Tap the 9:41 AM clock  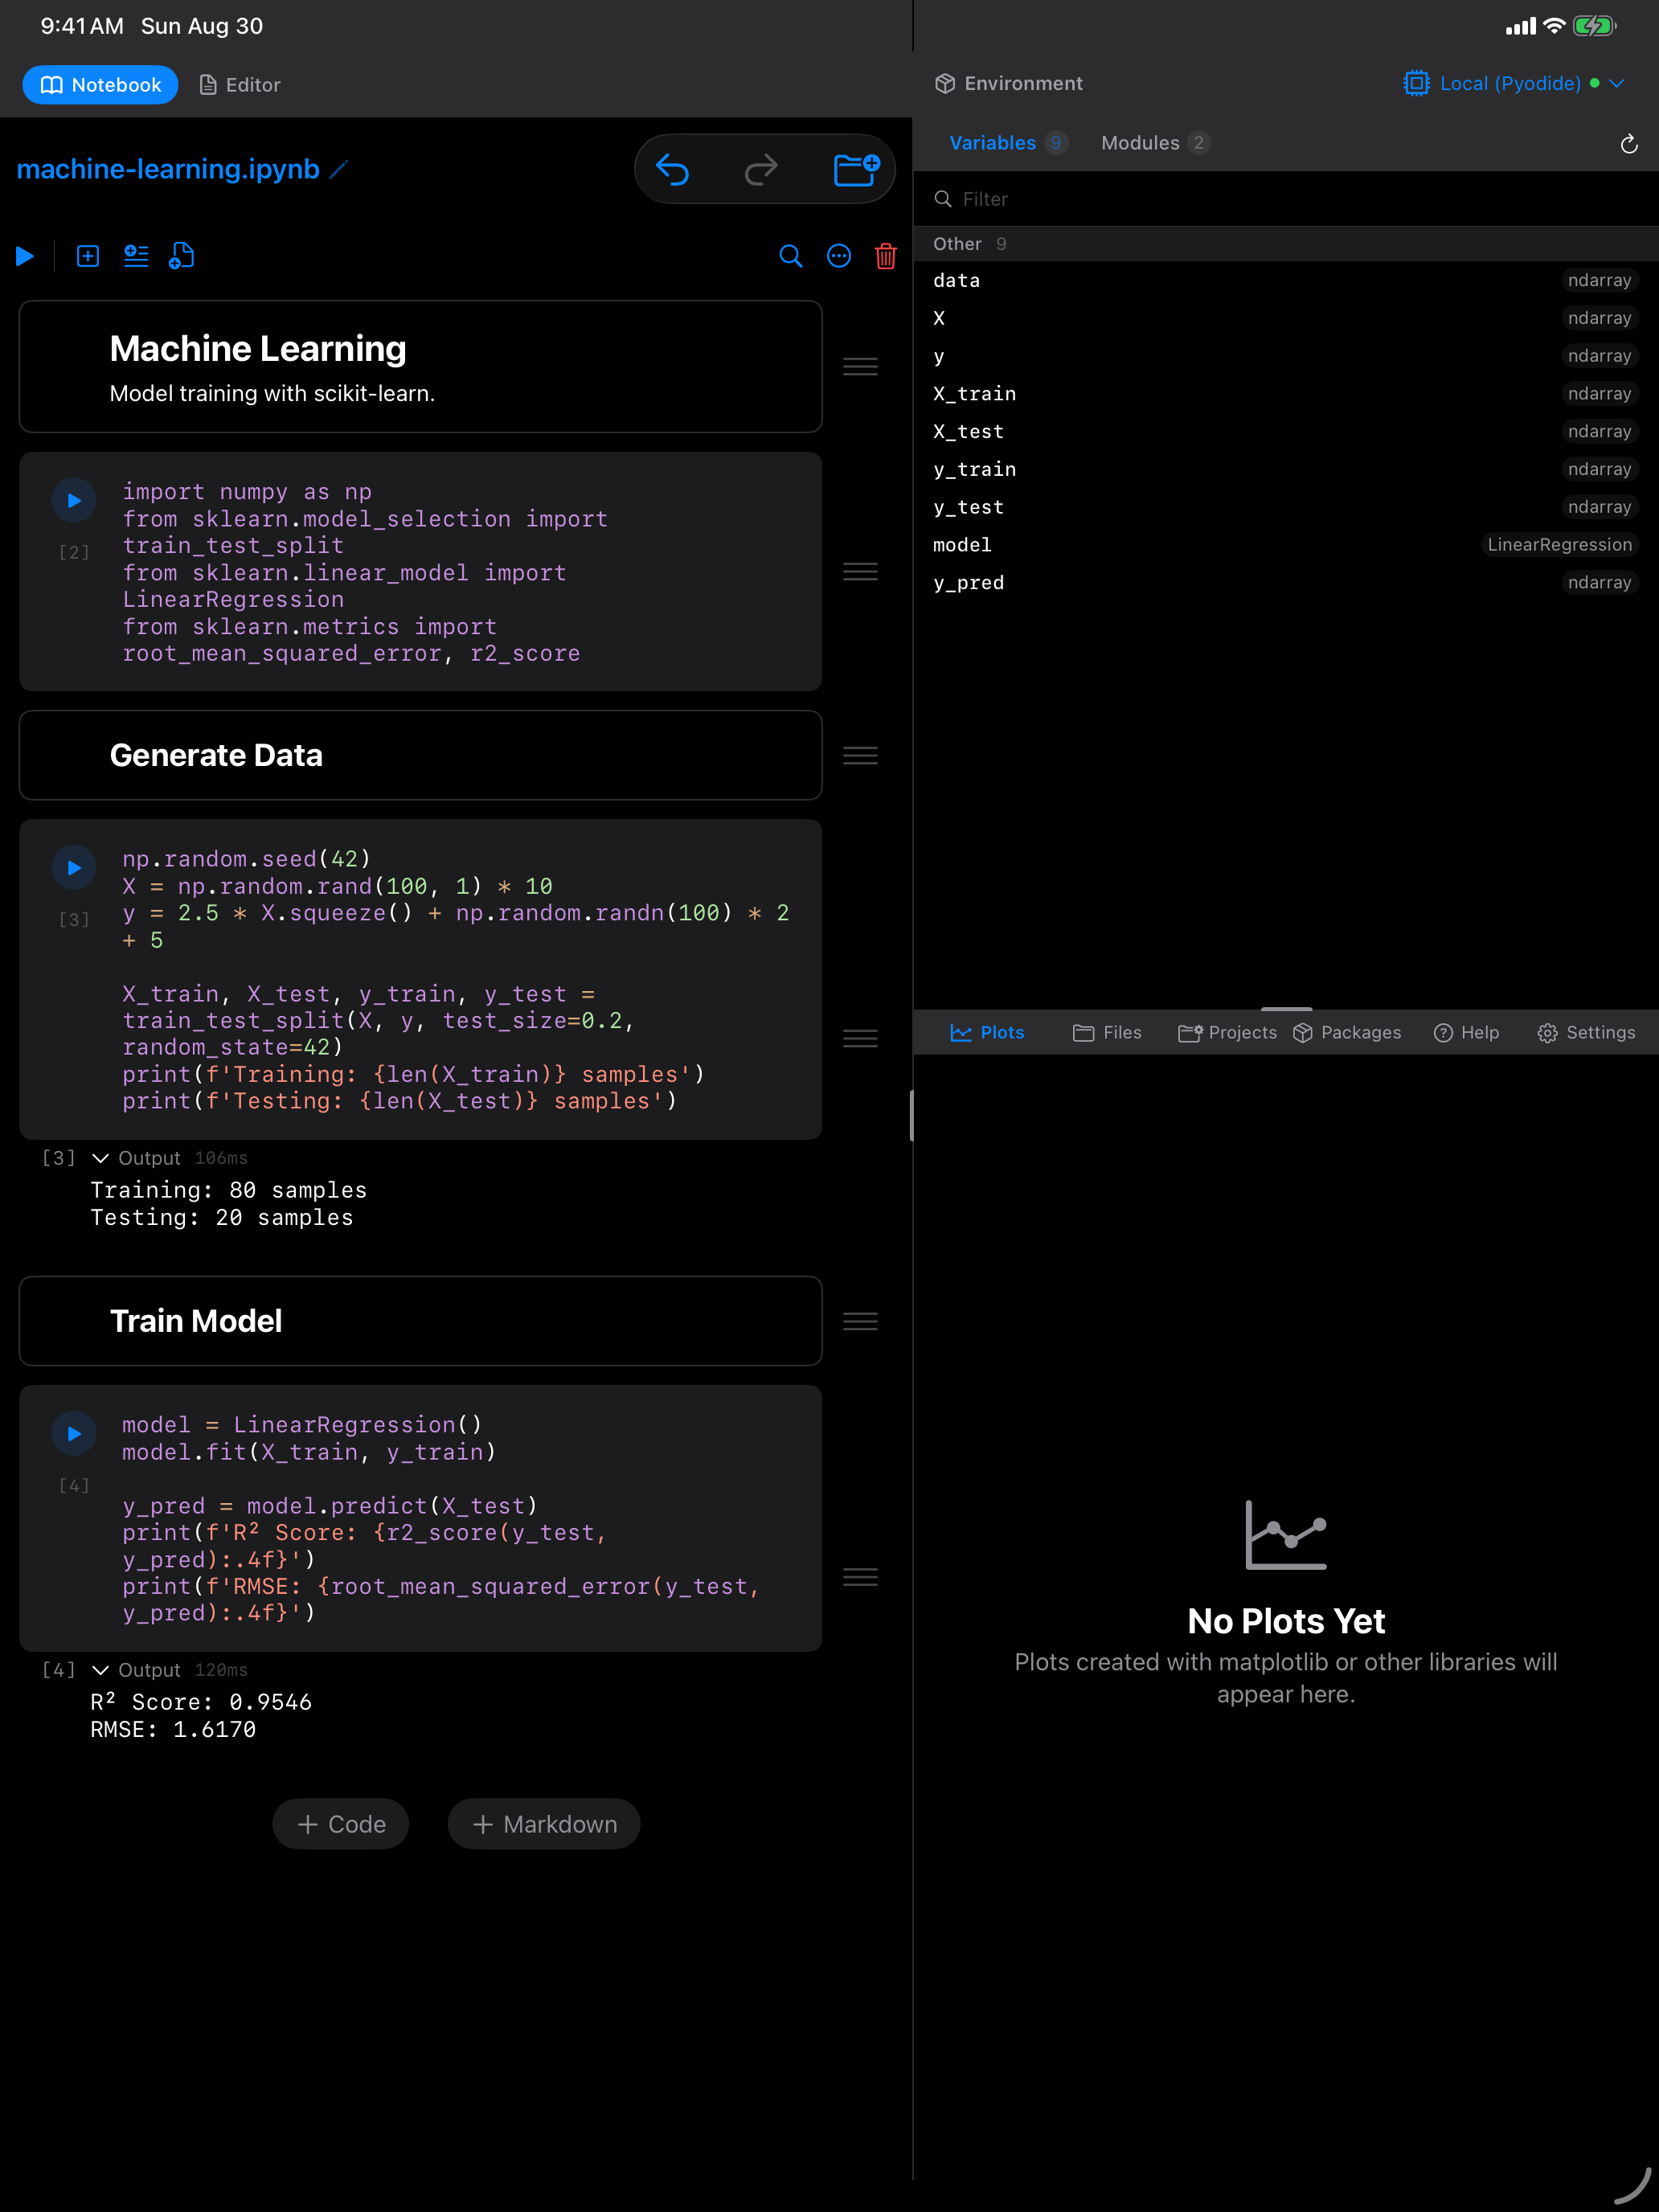[x=82, y=26]
